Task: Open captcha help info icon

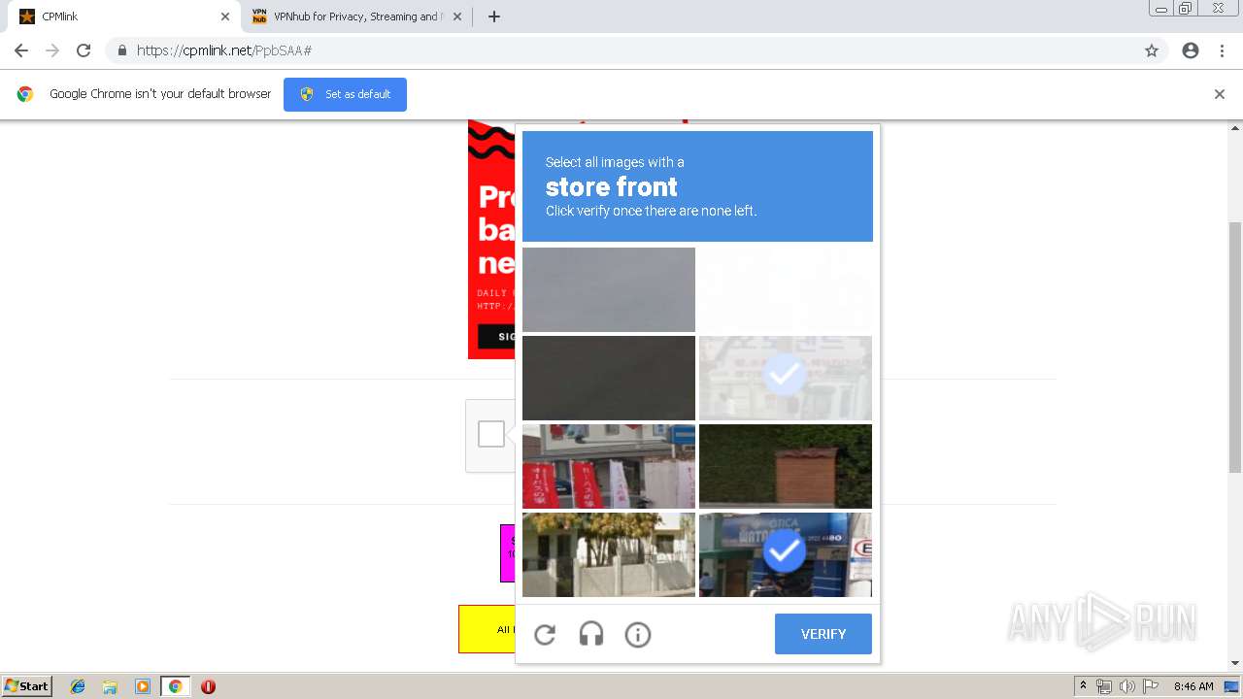Action: [x=638, y=635]
